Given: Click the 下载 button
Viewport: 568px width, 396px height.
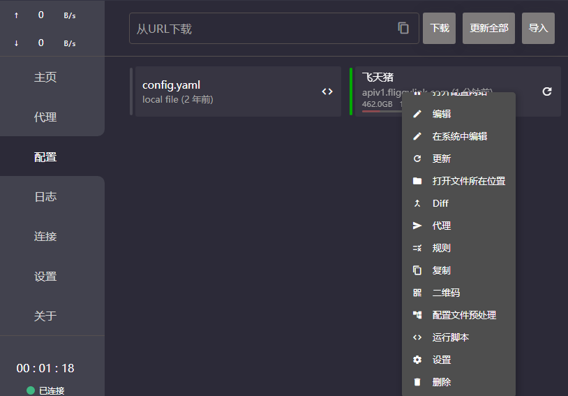Looking at the screenshot, I should click(440, 28).
